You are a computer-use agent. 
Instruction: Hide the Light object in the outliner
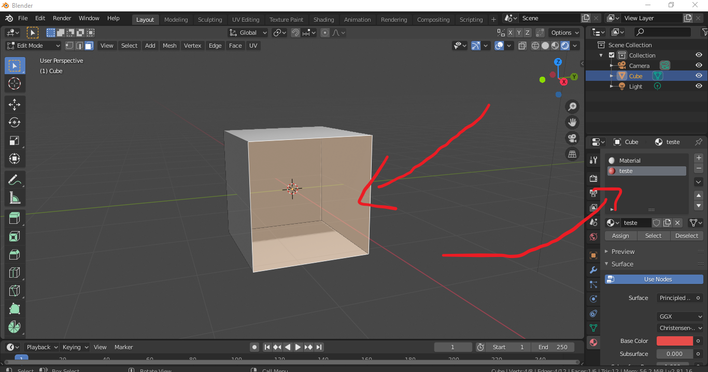(x=699, y=87)
